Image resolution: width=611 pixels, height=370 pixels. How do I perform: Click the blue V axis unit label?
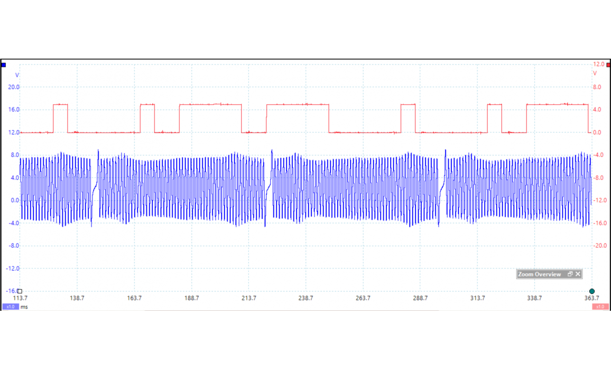[x=17, y=75]
